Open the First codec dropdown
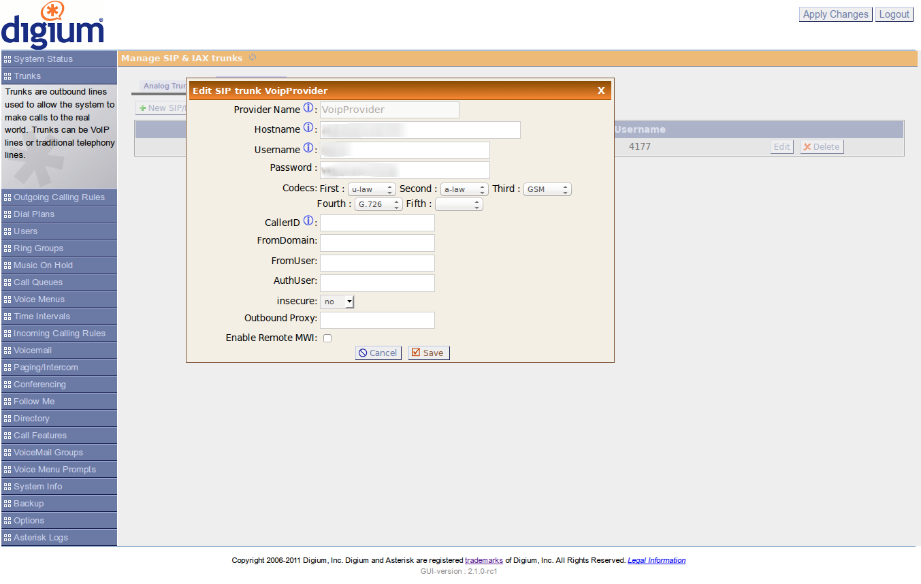Image resolution: width=921 pixels, height=584 pixels. (x=371, y=189)
